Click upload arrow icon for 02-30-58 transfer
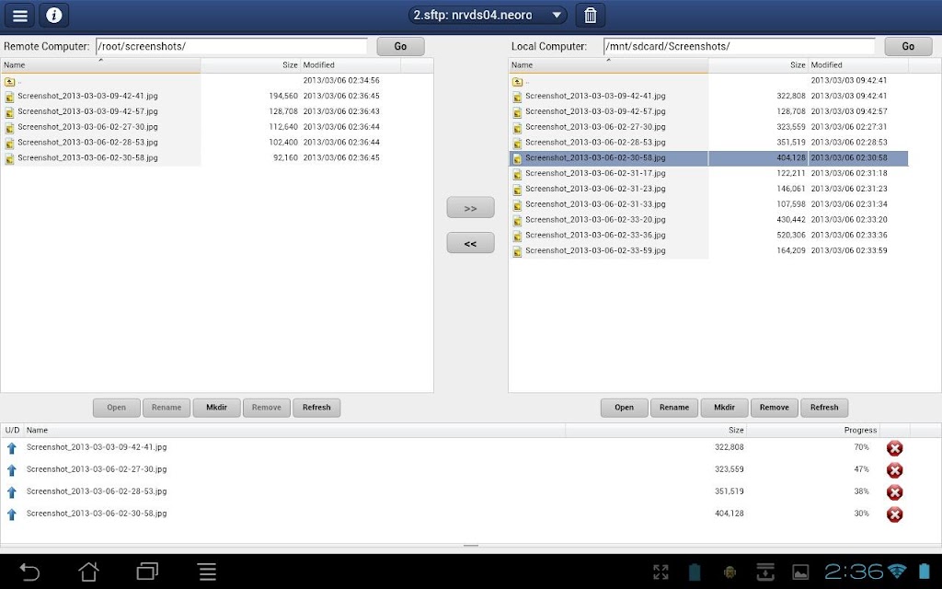 [11, 514]
